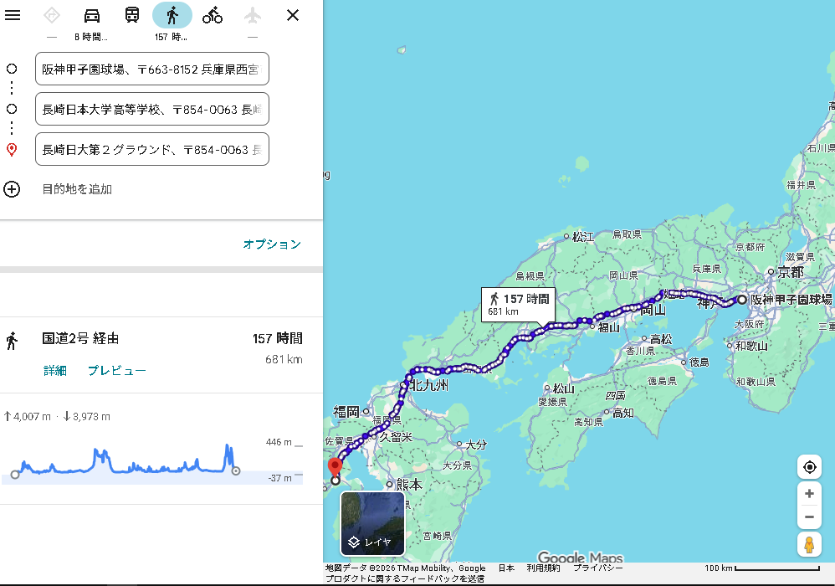
Task: Edit the 長崎日大第２グラウンド destination field
Action: [x=151, y=149]
